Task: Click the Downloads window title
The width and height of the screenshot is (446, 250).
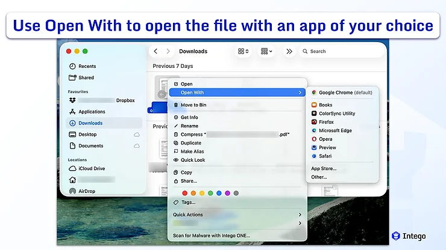Action: point(193,51)
